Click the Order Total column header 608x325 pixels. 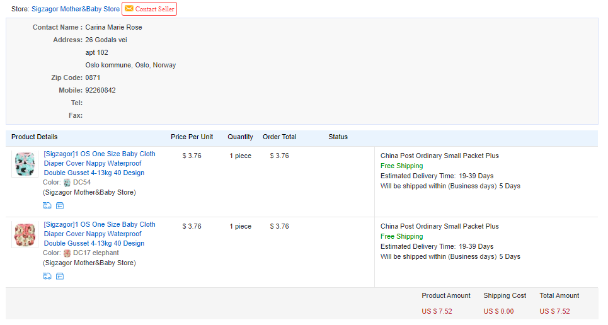(280, 137)
